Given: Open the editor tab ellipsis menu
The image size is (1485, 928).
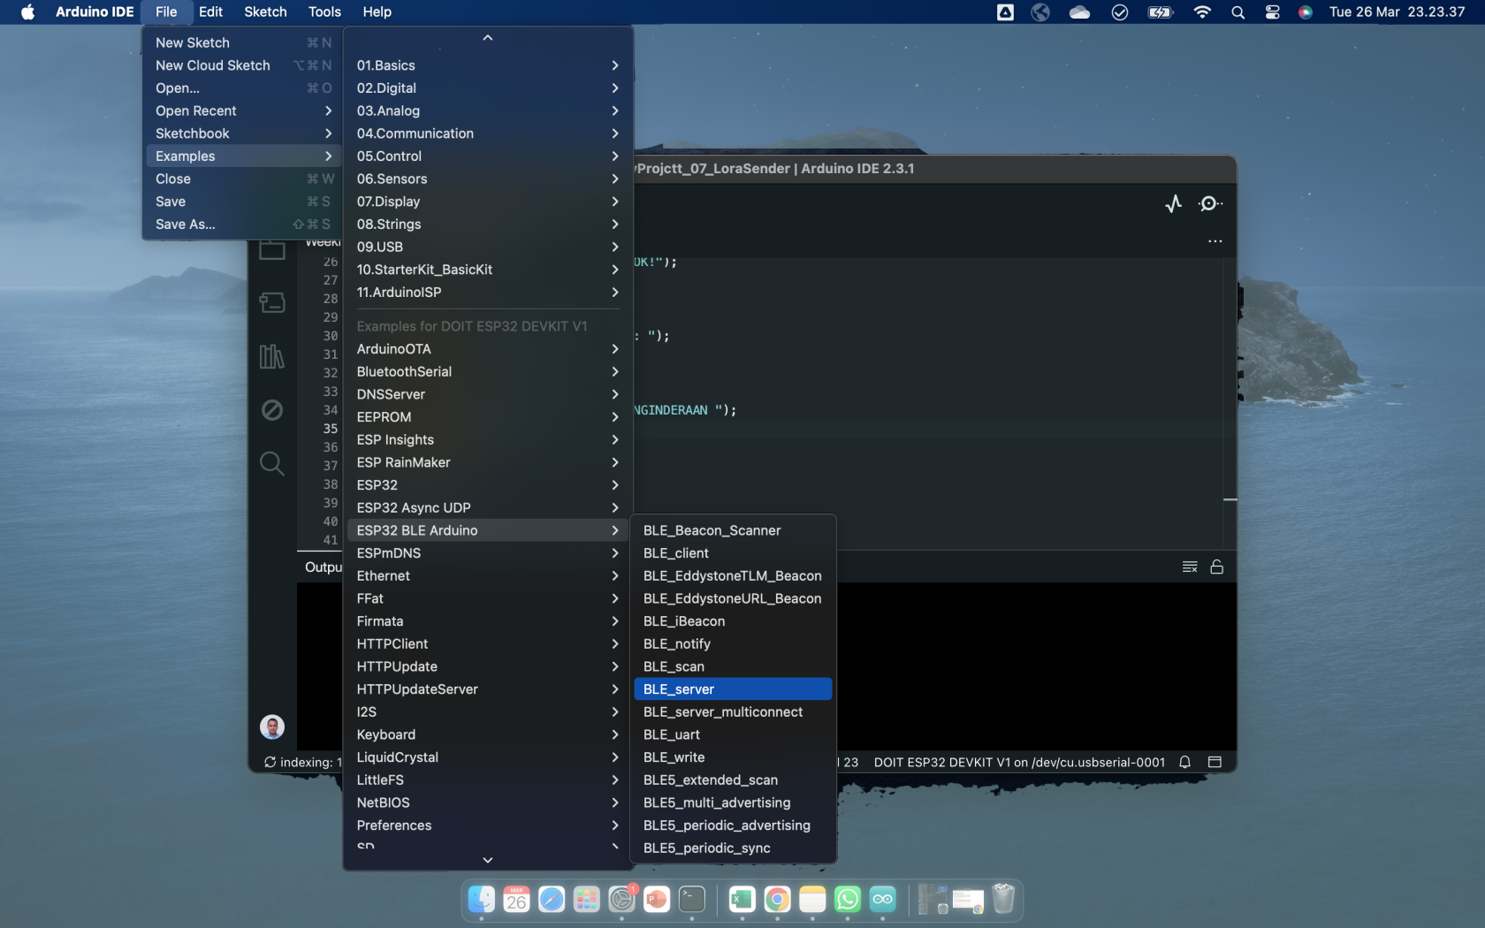Looking at the screenshot, I should (x=1215, y=241).
